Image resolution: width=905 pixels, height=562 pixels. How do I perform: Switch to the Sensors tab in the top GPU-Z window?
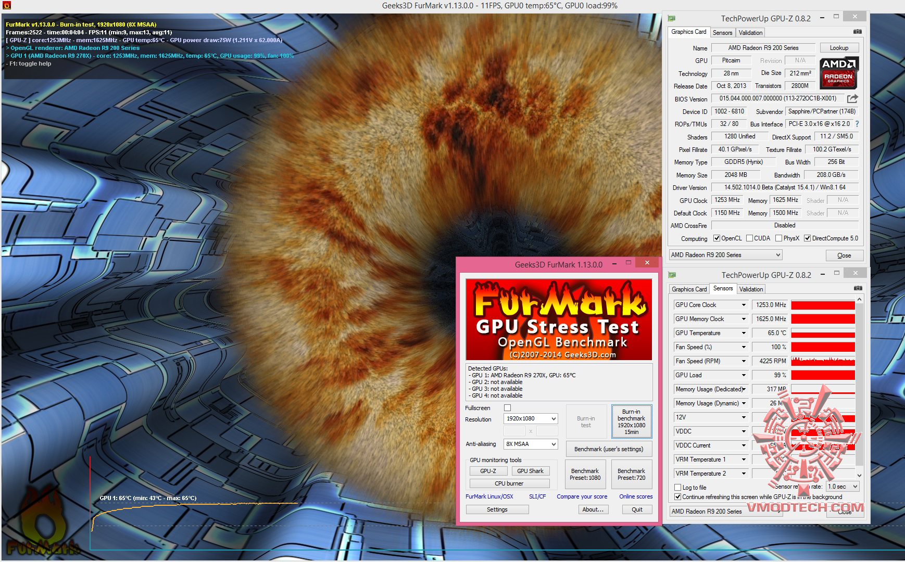coord(722,33)
